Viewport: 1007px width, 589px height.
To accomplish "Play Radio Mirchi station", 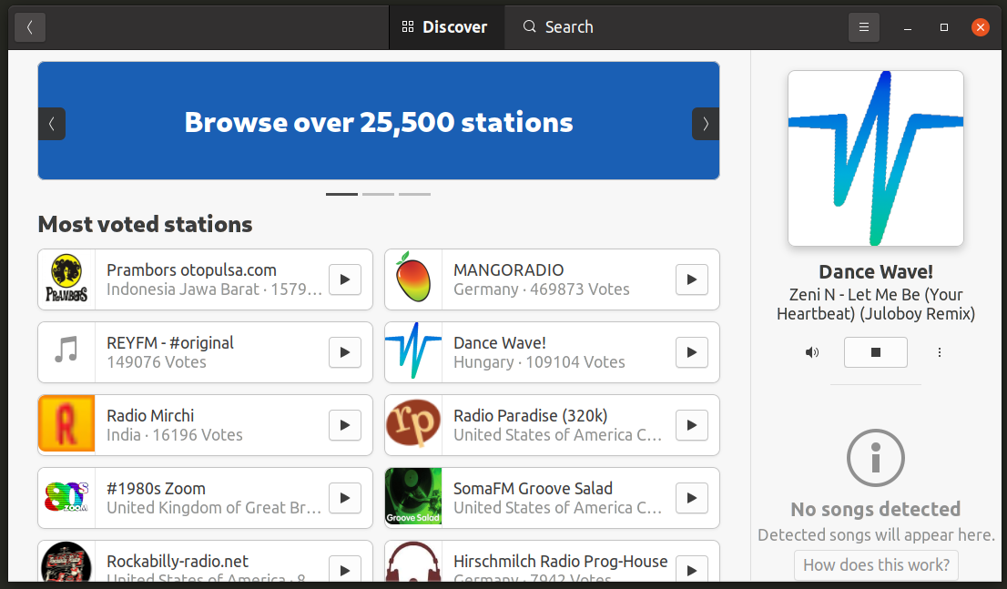I will click(x=345, y=425).
